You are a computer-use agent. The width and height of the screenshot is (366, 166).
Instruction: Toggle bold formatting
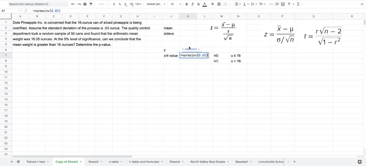click(x=187, y=4)
